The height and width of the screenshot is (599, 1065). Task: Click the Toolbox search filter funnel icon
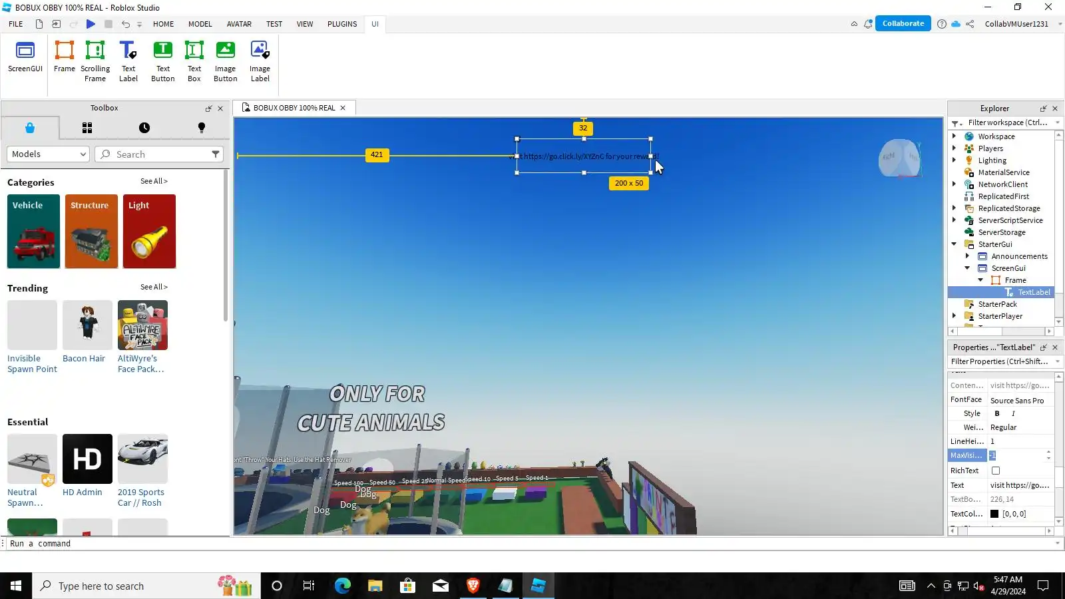click(216, 154)
